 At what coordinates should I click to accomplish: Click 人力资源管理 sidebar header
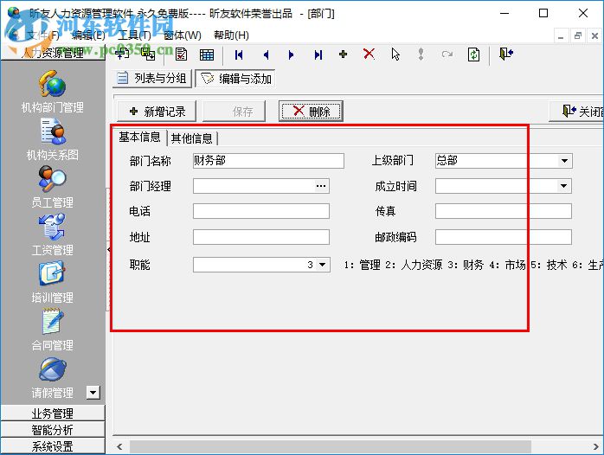coord(53,53)
